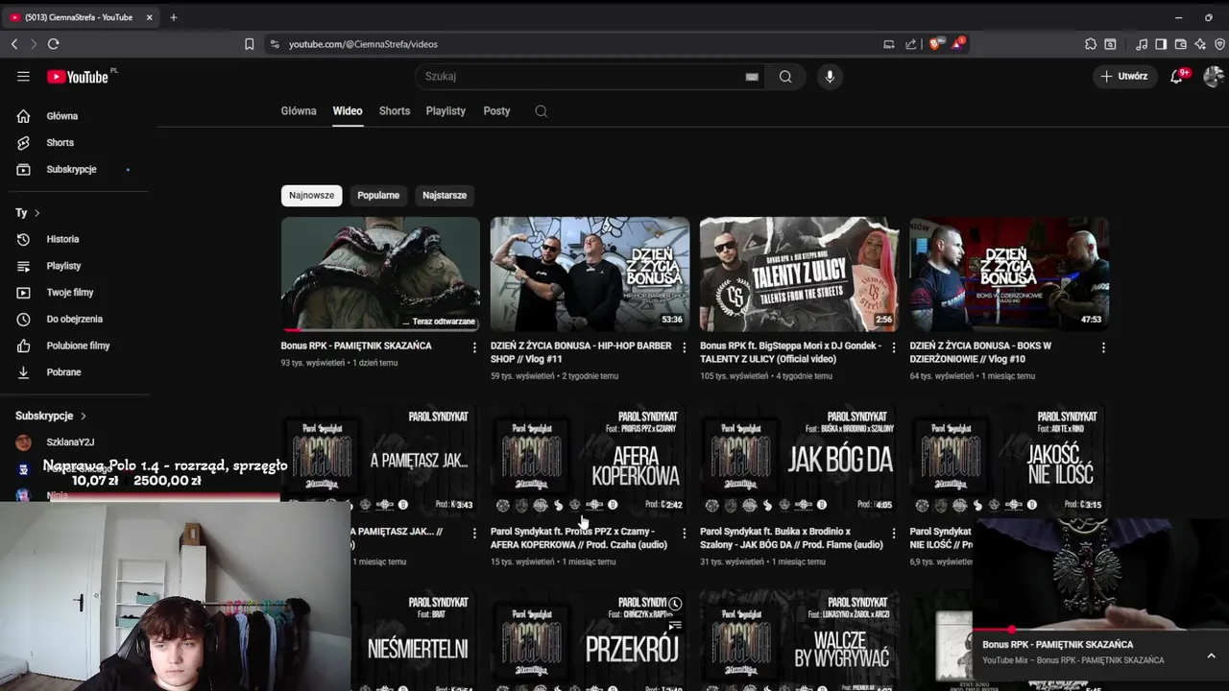
Task: Click the search magnifier button
Action: tap(785, 77)
